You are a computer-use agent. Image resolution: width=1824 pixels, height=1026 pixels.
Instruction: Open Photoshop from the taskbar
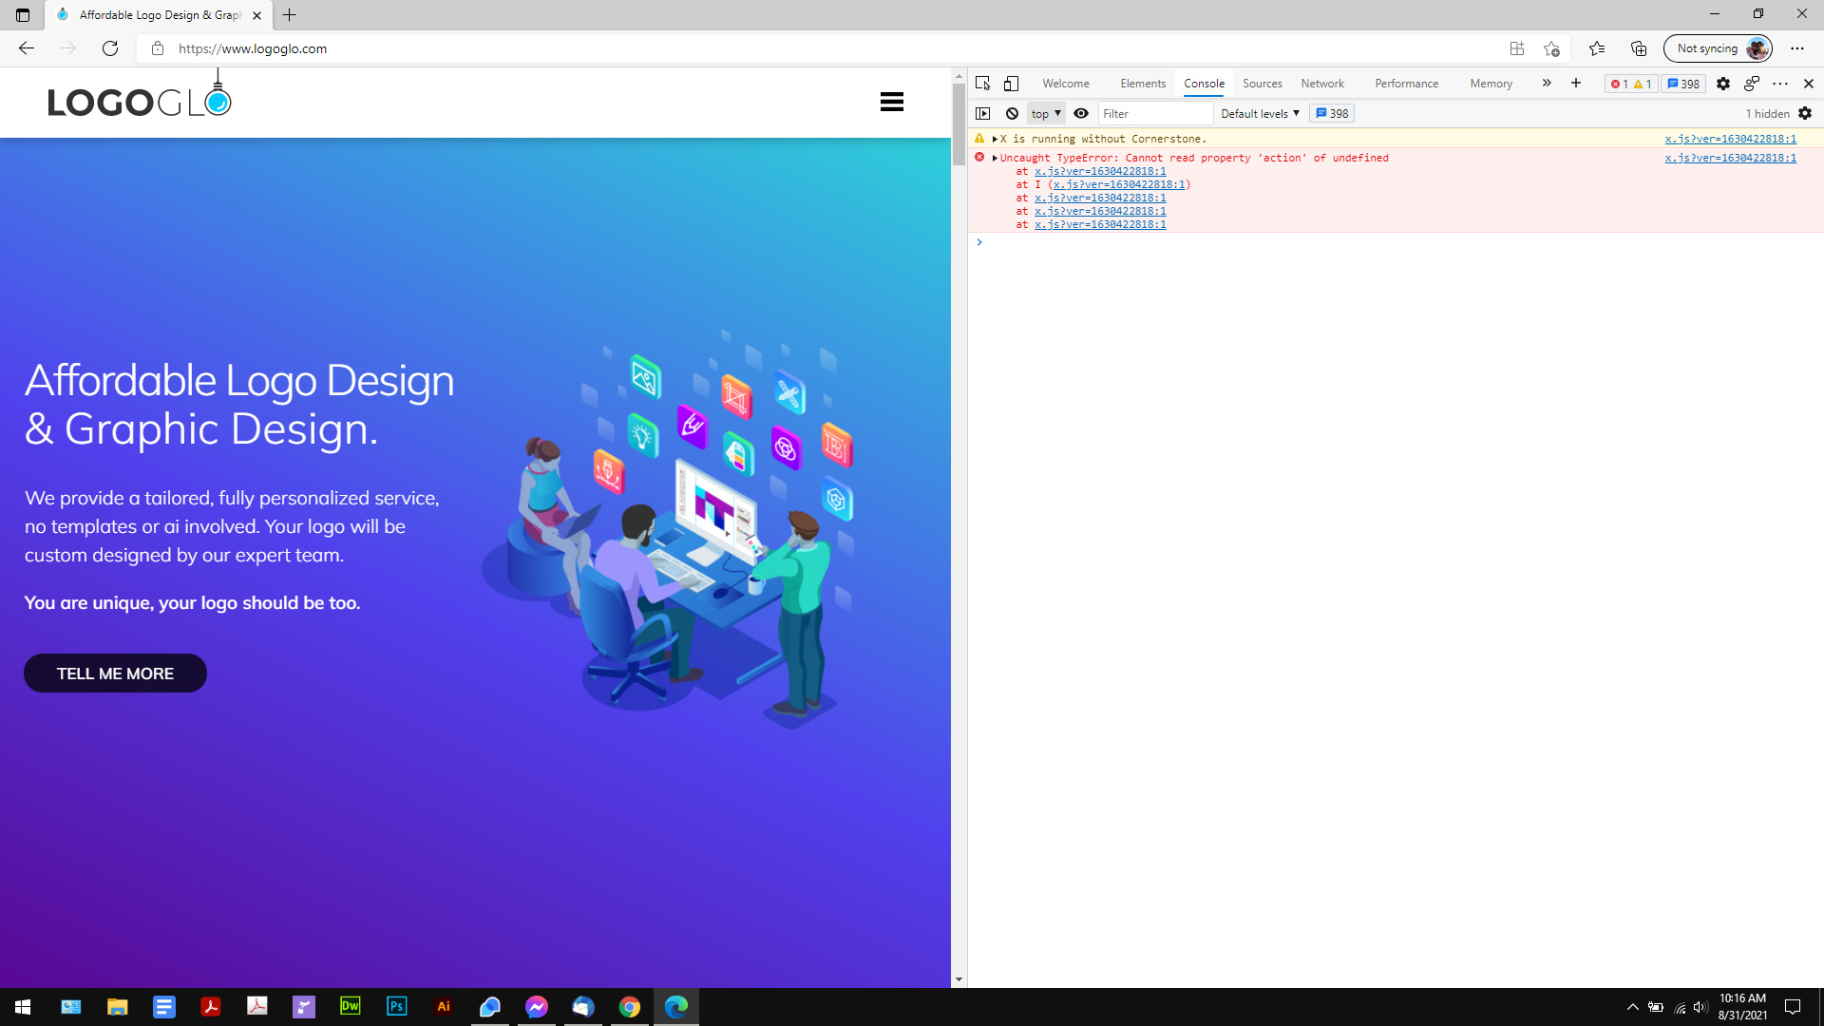tap(397, 1006)
